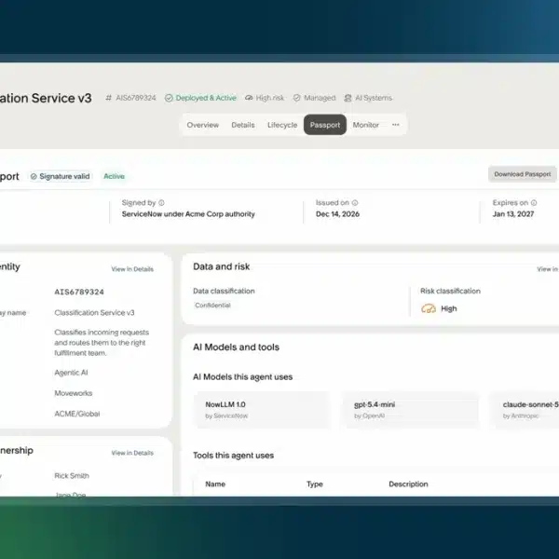Viewport: 559px width, 559px height.
Task: Select the claude-sonnet model card
Action: pos(525,410)
